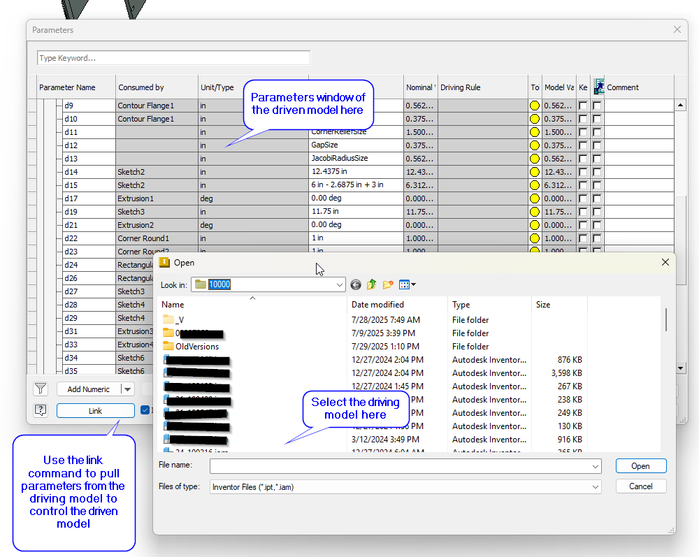
Task: Toggle the Key checkbox for d9
Action: click(x=583, y=106)
